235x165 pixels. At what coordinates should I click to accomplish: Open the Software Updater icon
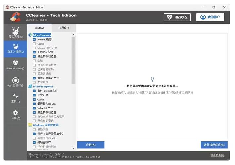click(15, 81)
